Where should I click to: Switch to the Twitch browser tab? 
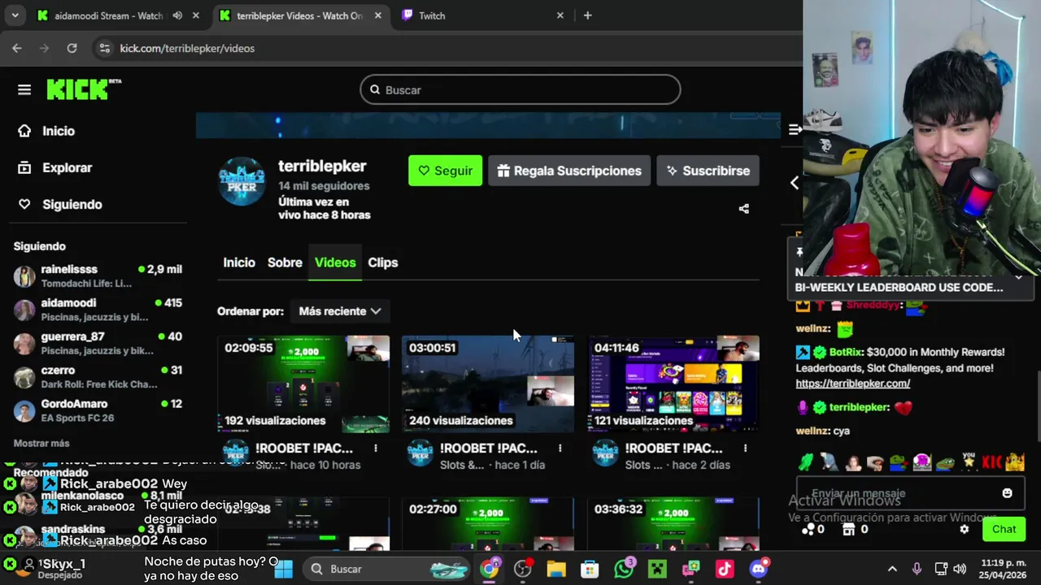482,15
